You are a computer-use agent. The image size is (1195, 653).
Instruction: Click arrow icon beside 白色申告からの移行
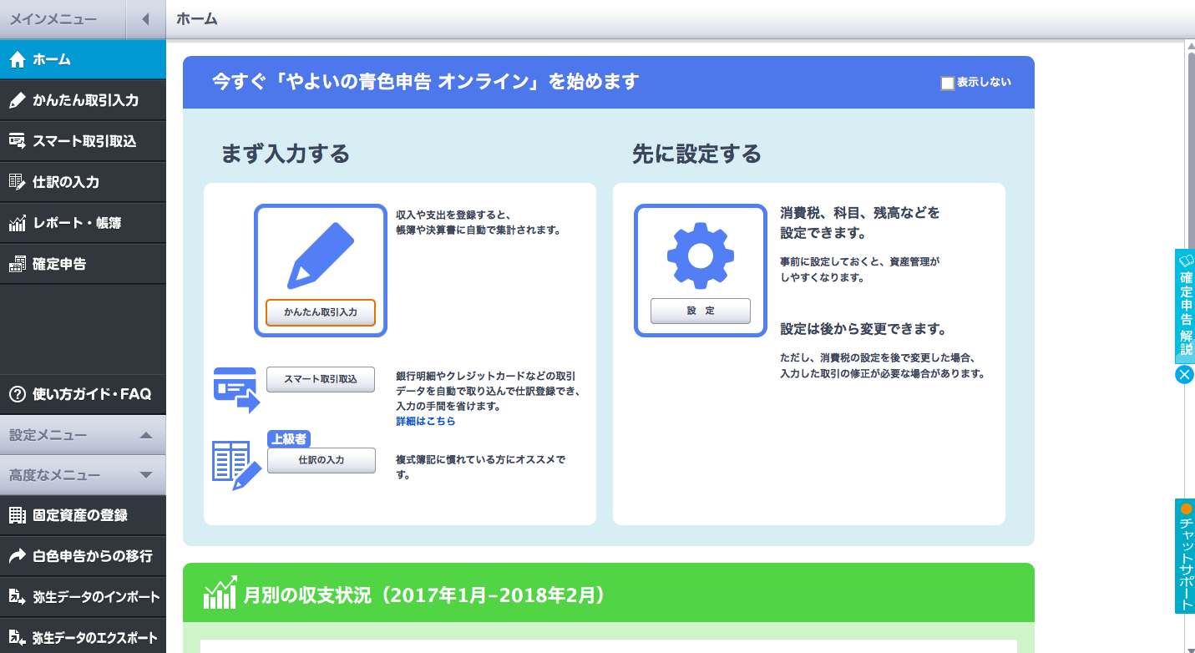coord(17,556)
